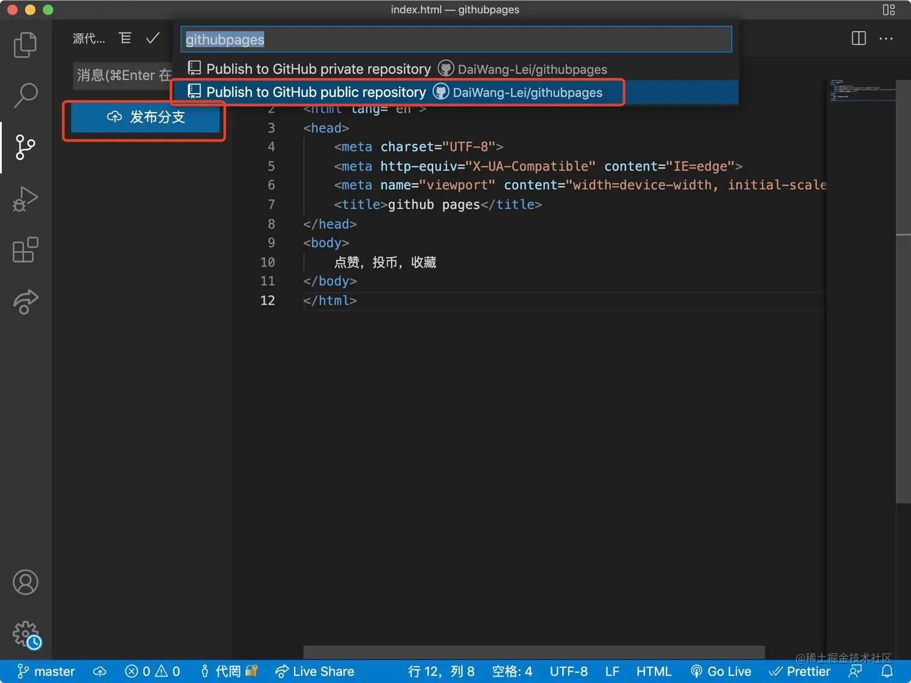Click the master branch status bar item
This screenshot has height=683, width=911.
coord(46,672)
